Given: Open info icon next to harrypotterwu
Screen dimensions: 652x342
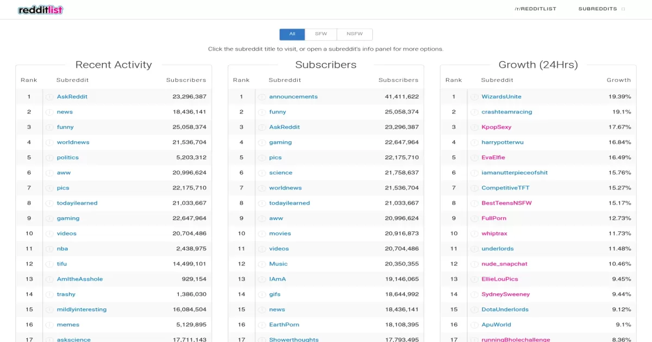Looking at the screenshot, I should tap(474, 142).
